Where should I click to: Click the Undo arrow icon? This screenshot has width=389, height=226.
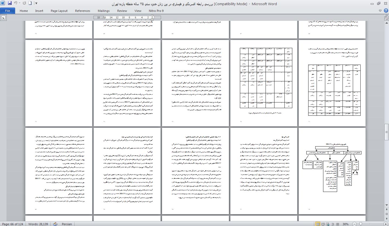point(15,4)
